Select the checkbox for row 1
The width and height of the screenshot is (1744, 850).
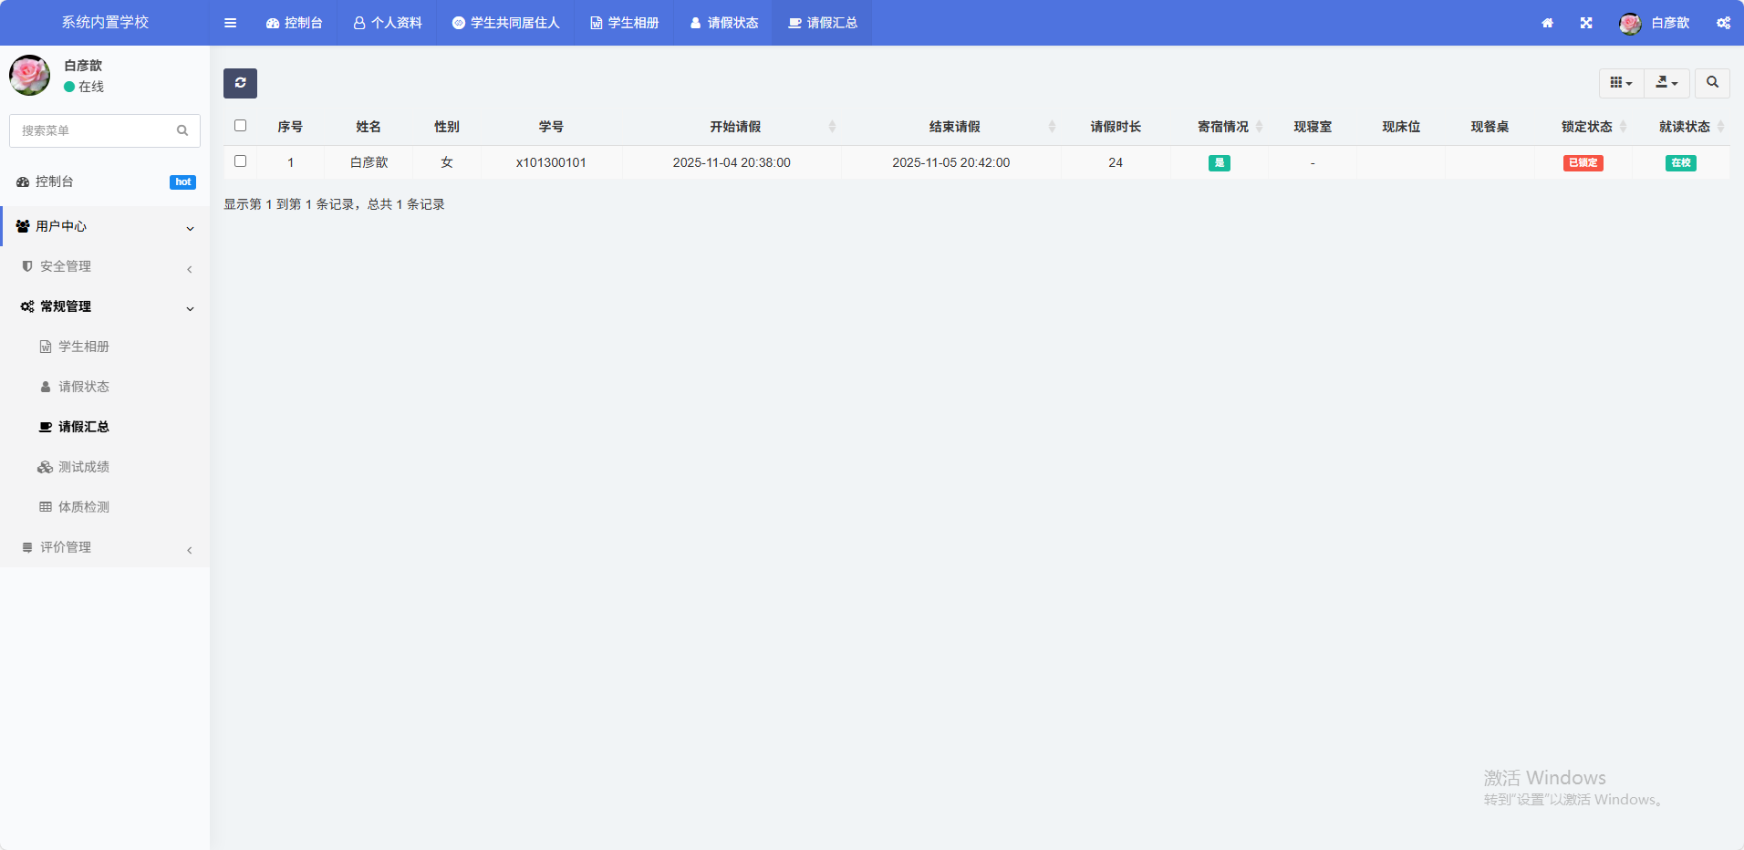point(240,161)
